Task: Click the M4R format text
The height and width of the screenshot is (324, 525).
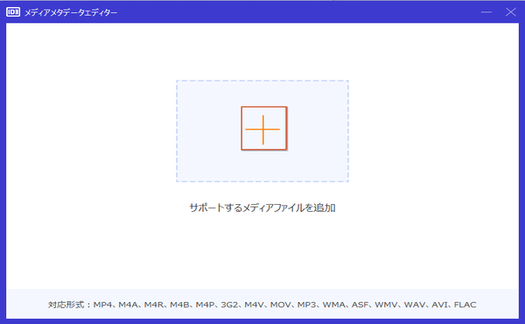Action: pos(154,305)
